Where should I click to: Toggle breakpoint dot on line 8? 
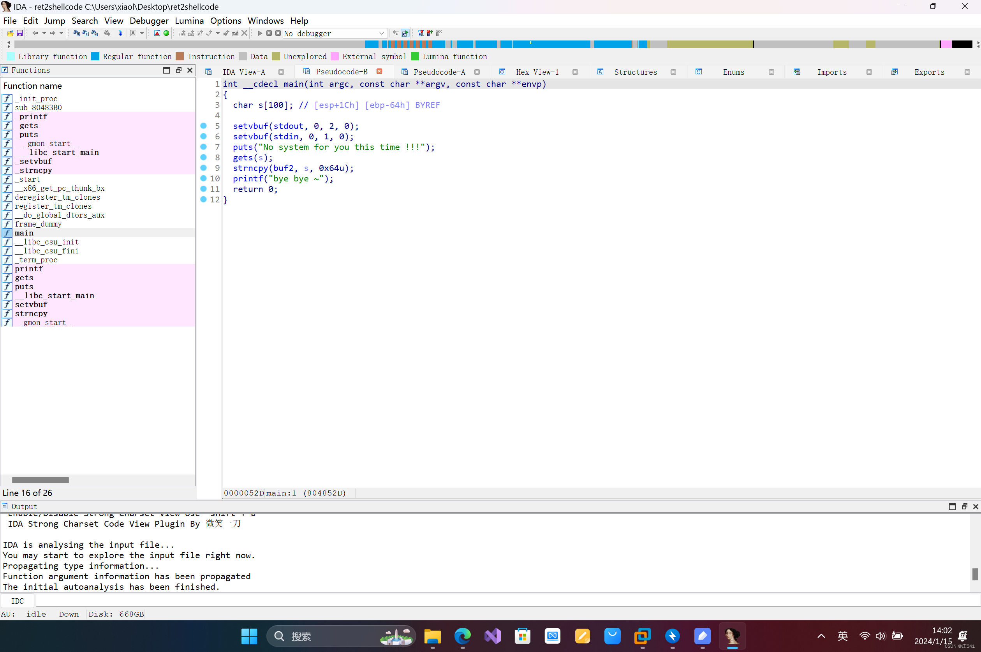coord(203,157)
